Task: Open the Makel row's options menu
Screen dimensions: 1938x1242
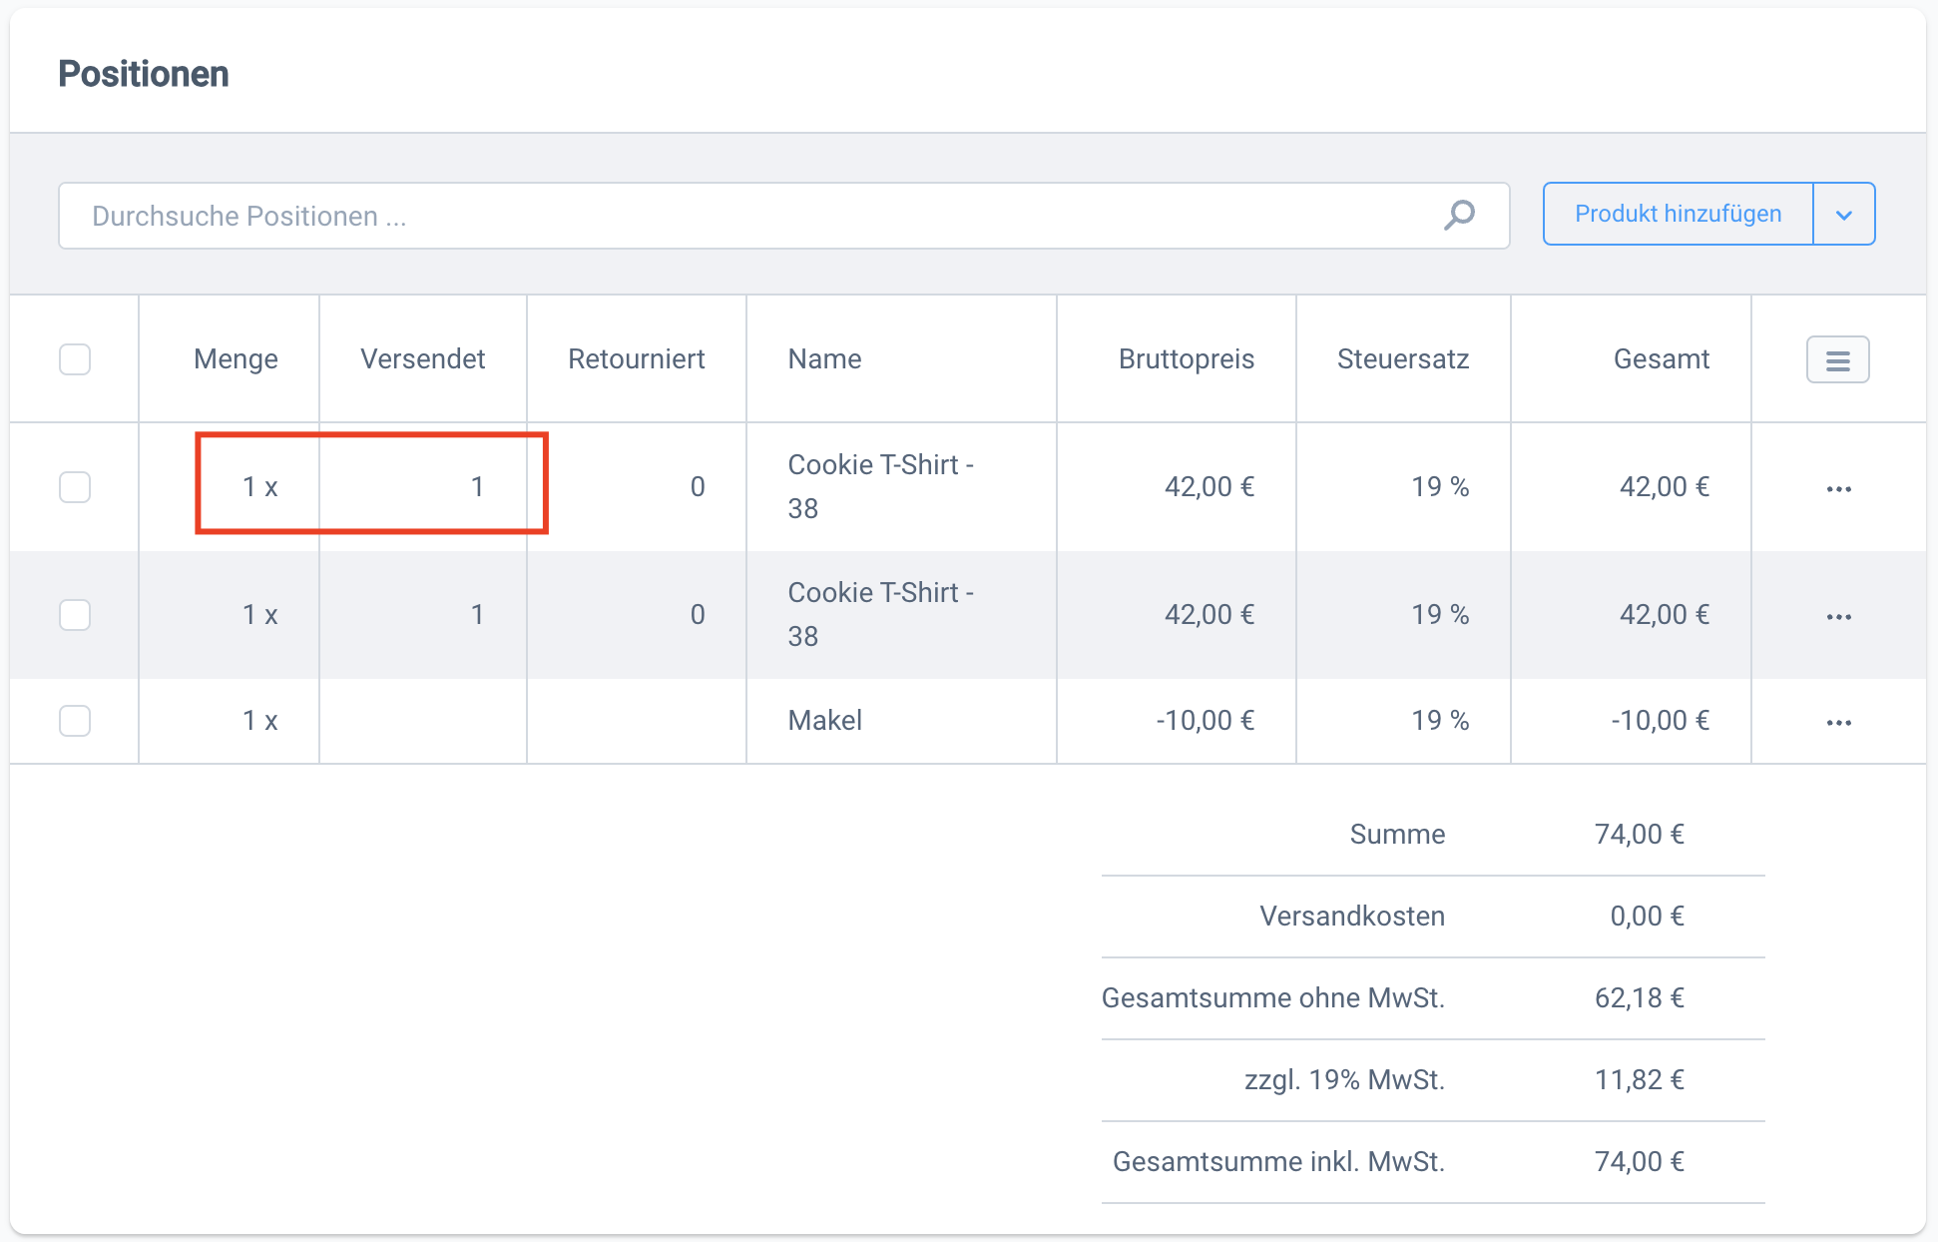Action: coord(1838,722)
